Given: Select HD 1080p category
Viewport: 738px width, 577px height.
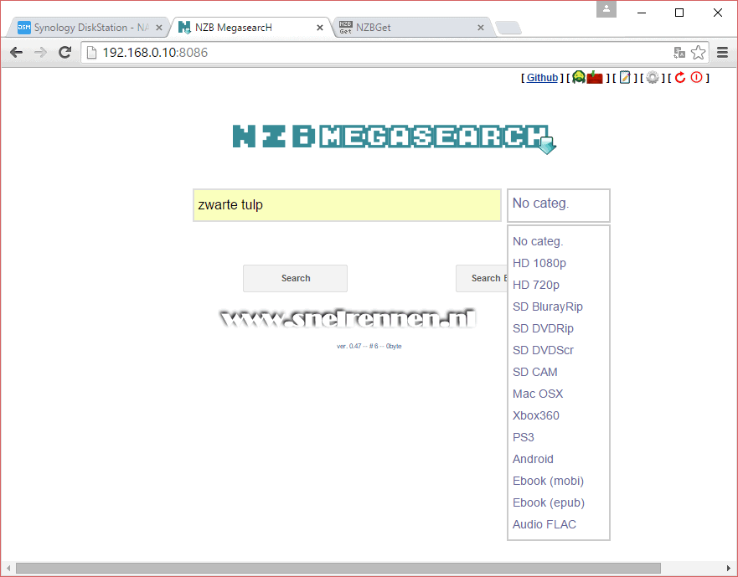Looking at the screenshot, I should pos(539,263).
